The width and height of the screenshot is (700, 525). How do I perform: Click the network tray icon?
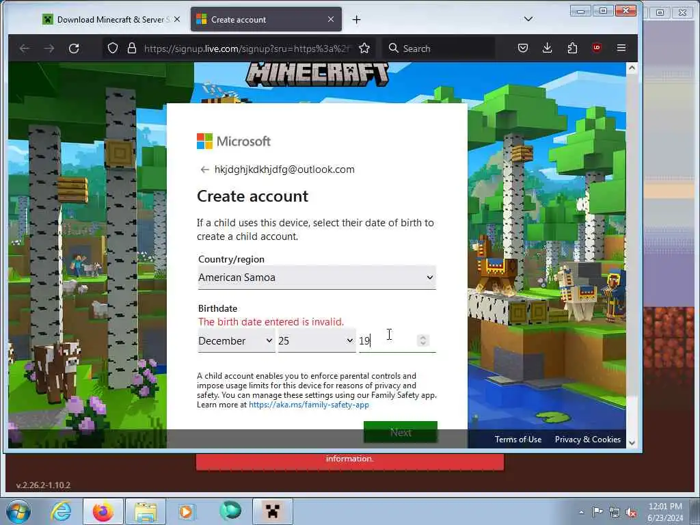(615, 513)
